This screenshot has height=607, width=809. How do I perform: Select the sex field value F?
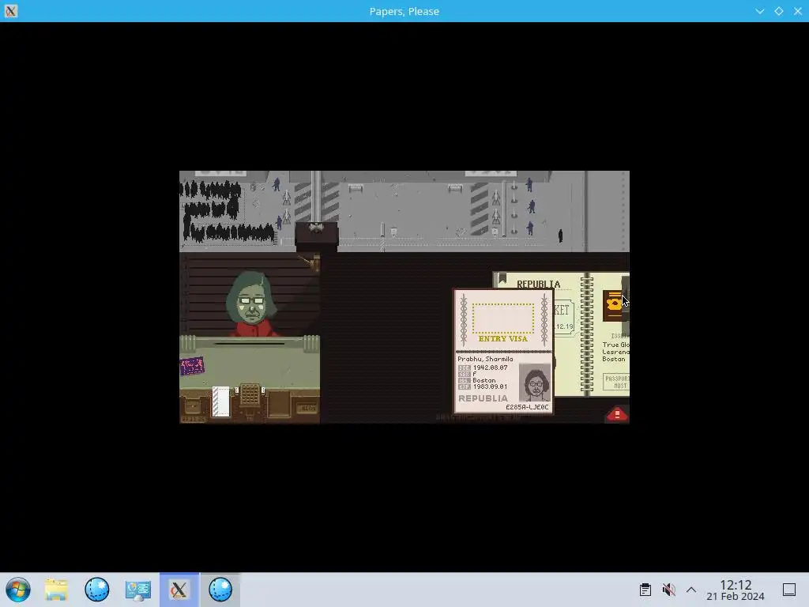pos(475,374)
